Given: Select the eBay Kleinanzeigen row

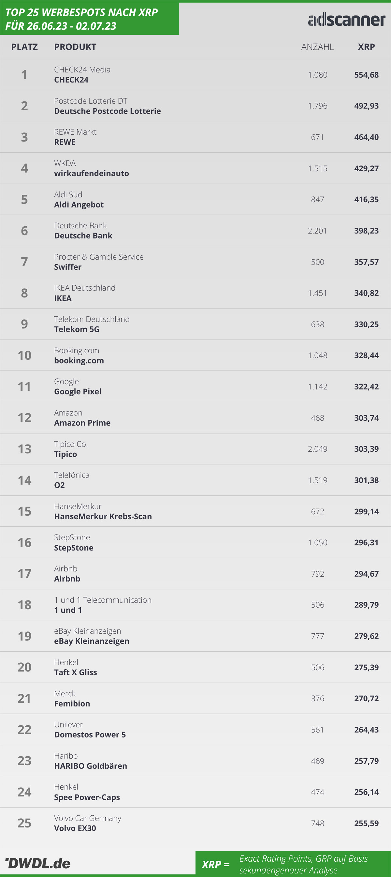Looking at the screenshot, I should click(x=195, y=636).
